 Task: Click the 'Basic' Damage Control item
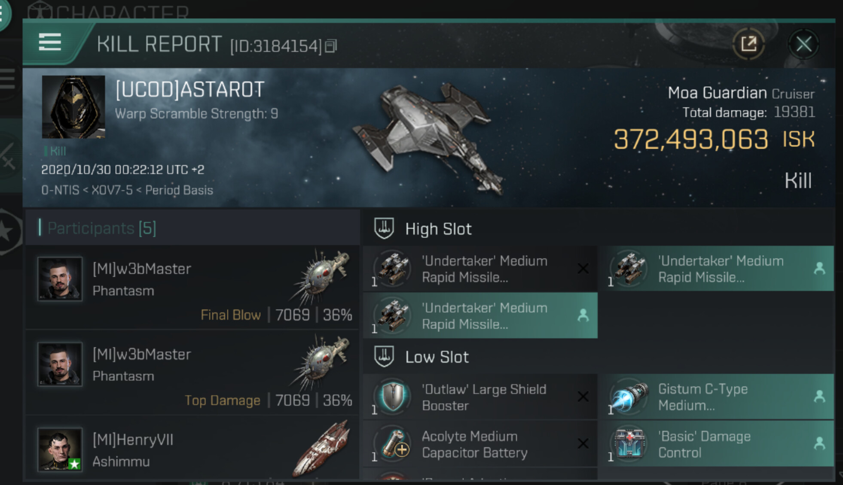(x=716, y=444)
